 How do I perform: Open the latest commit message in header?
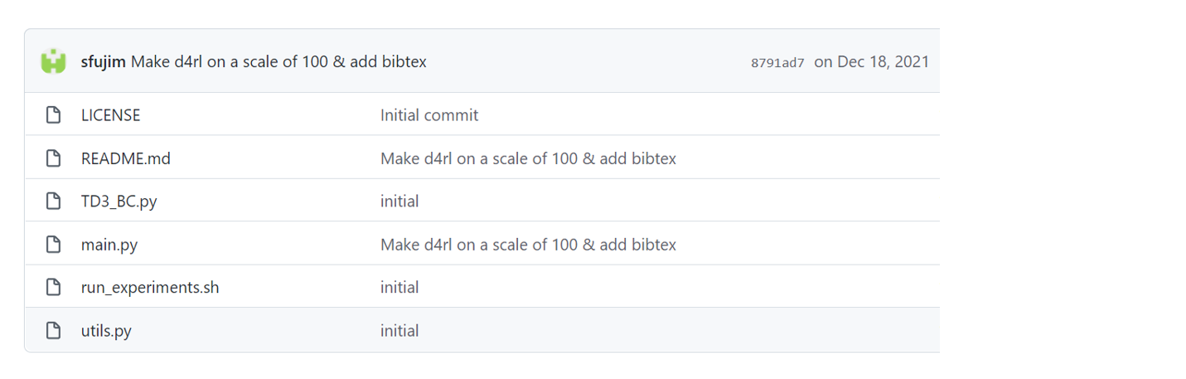pos(278,61)
